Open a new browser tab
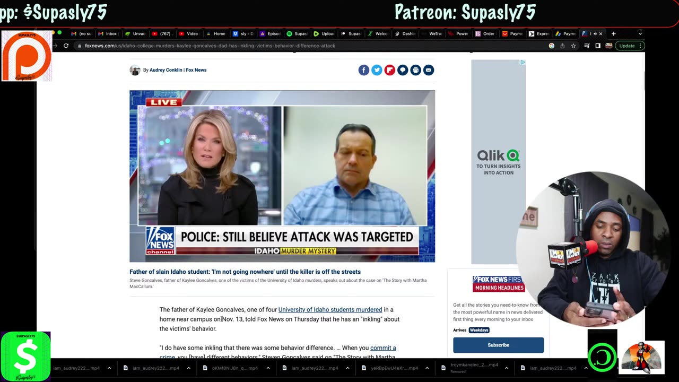This screenshot has height=382, width=679. click(x=613, y=33)
